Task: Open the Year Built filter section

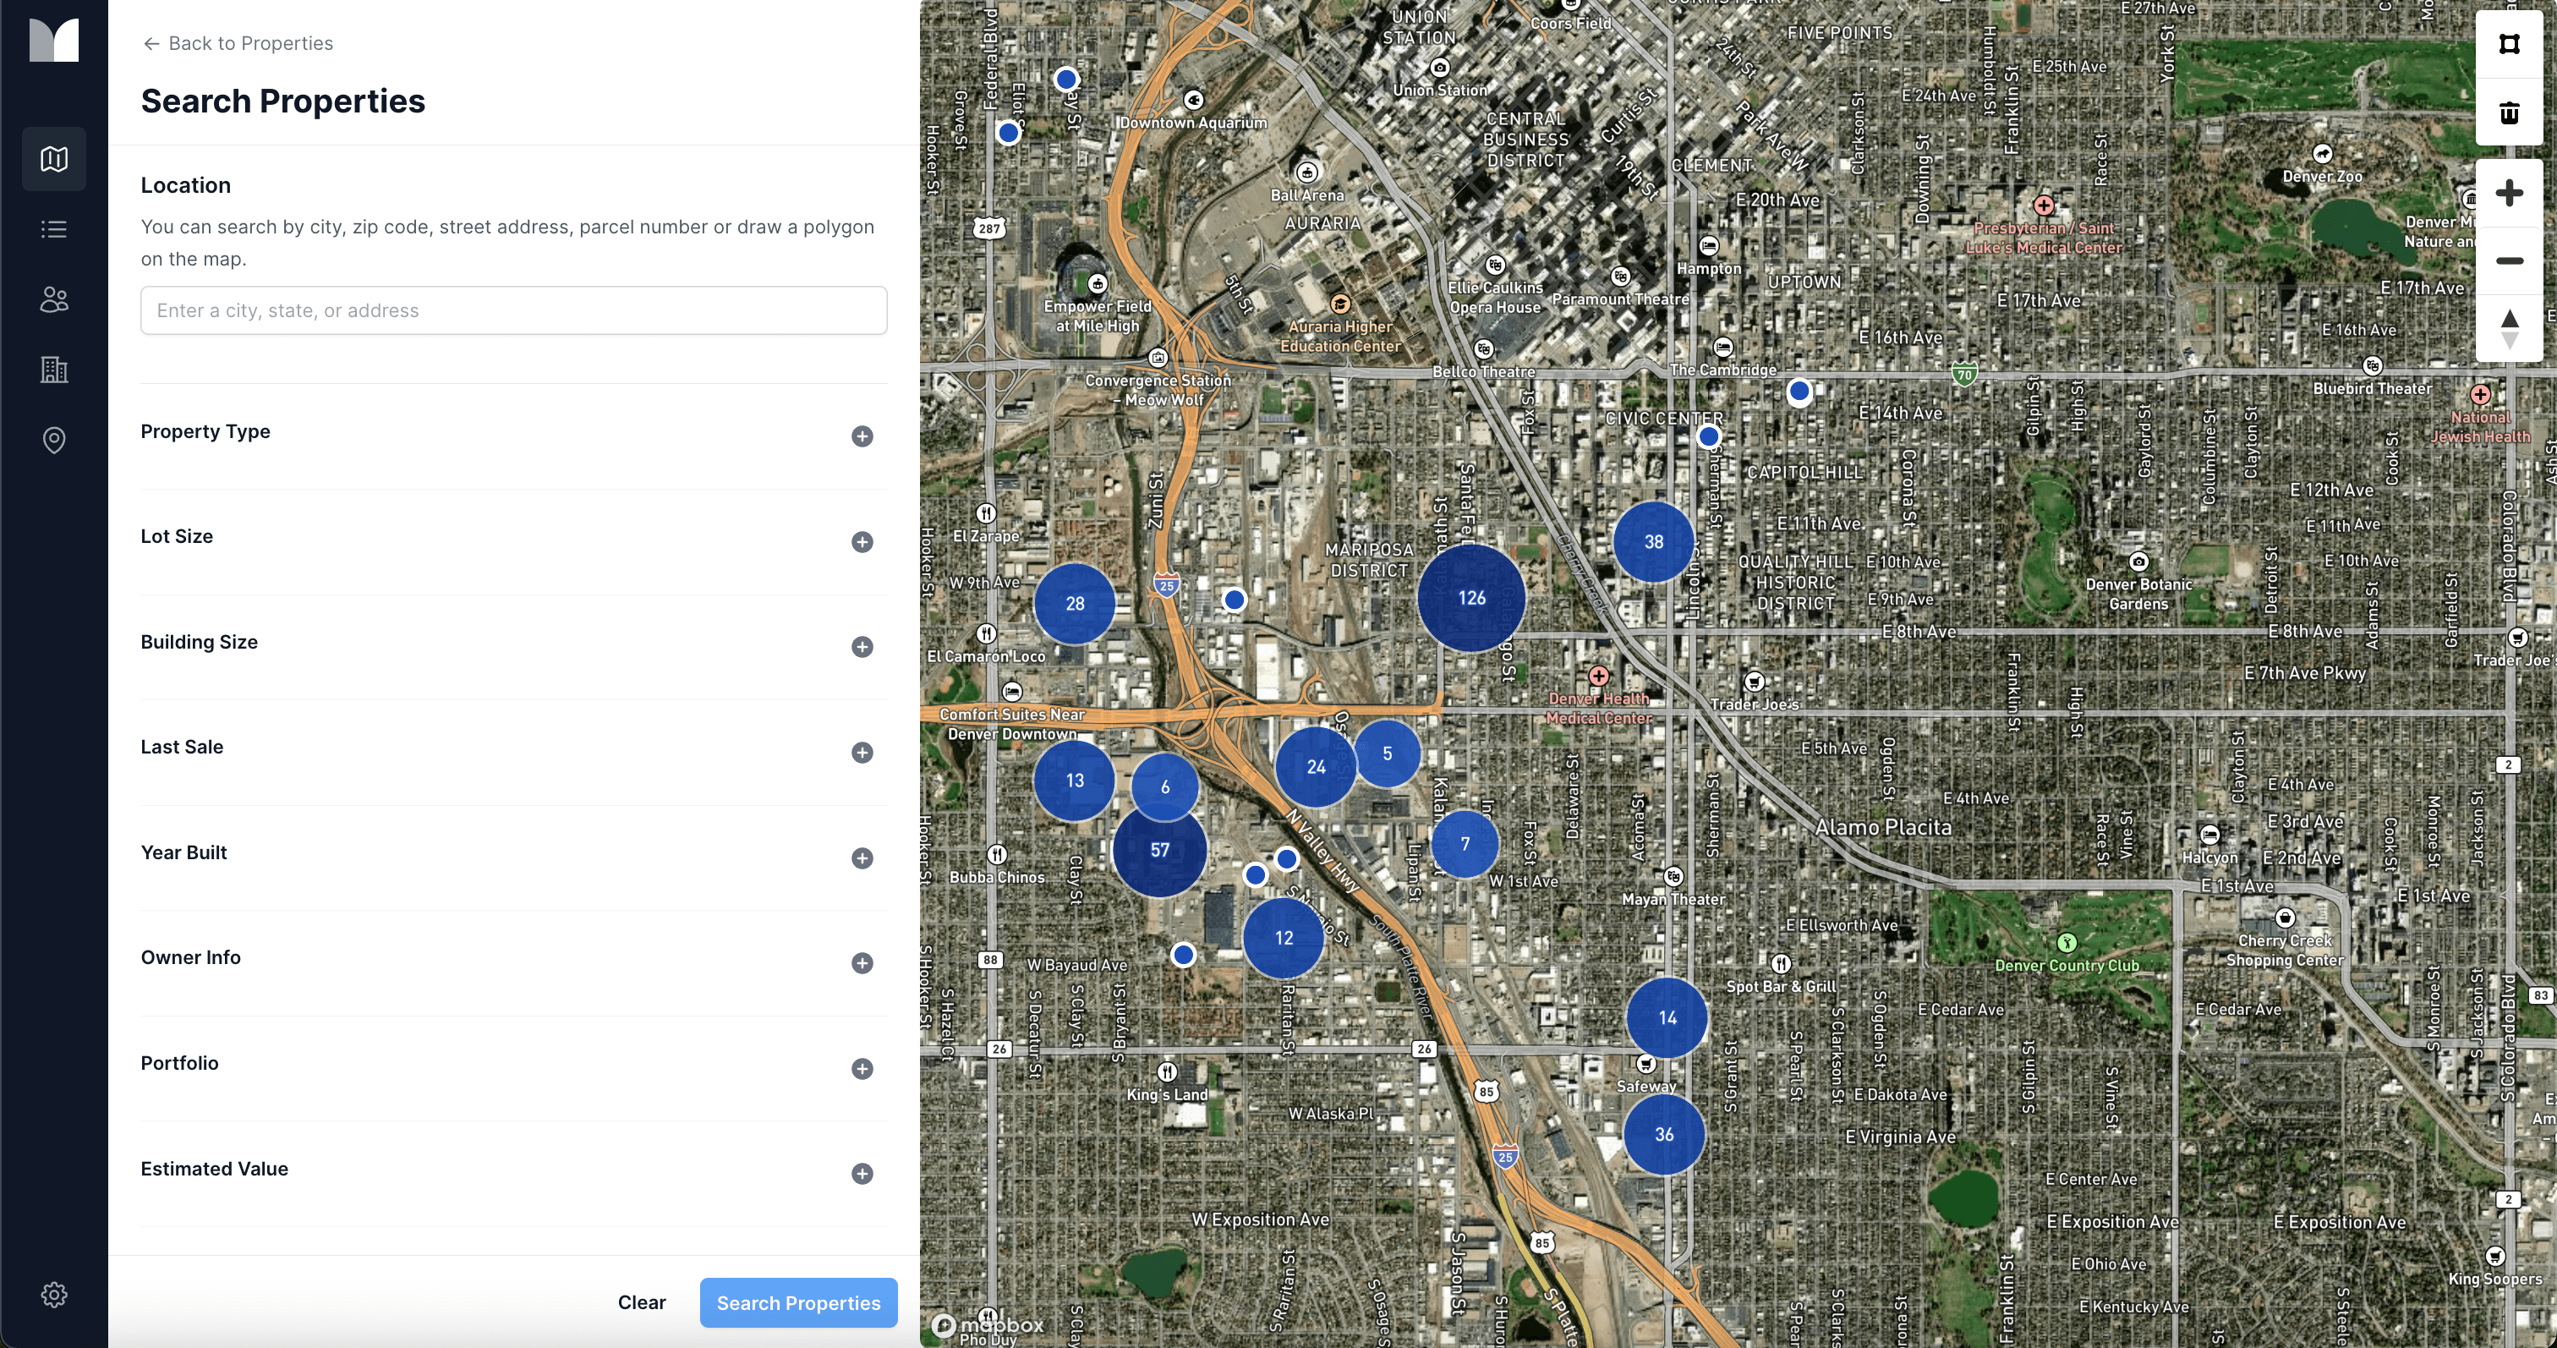Action: (862, 858)
